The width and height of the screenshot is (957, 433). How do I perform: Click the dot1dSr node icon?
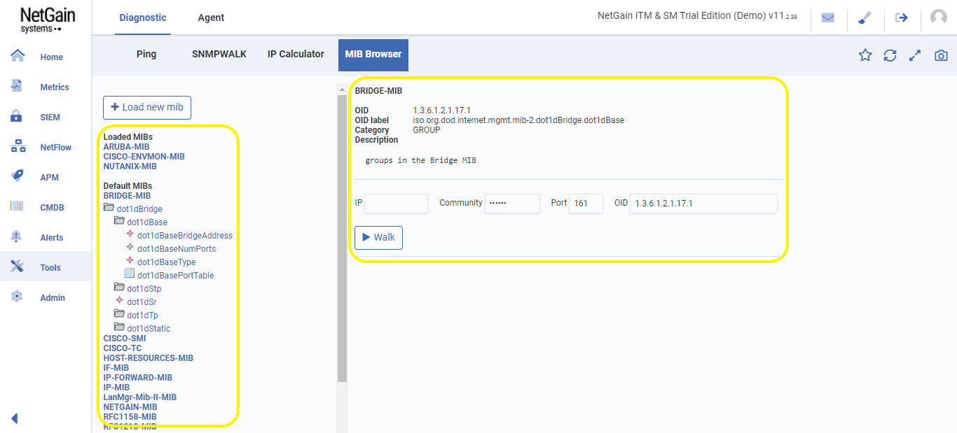click(x=119, y=301)
